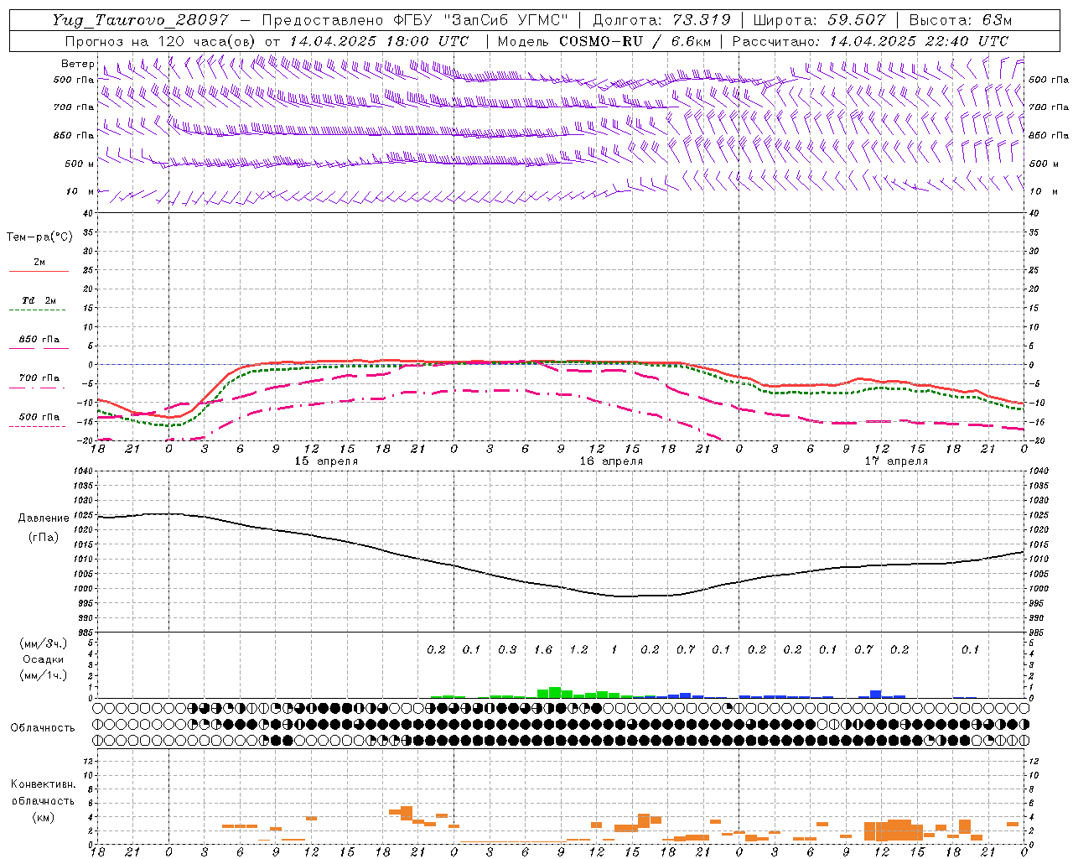The image size is (1073, 859).
Task: Click the station title Yug_Taurovo_28097
Action: tap(140, 20)
